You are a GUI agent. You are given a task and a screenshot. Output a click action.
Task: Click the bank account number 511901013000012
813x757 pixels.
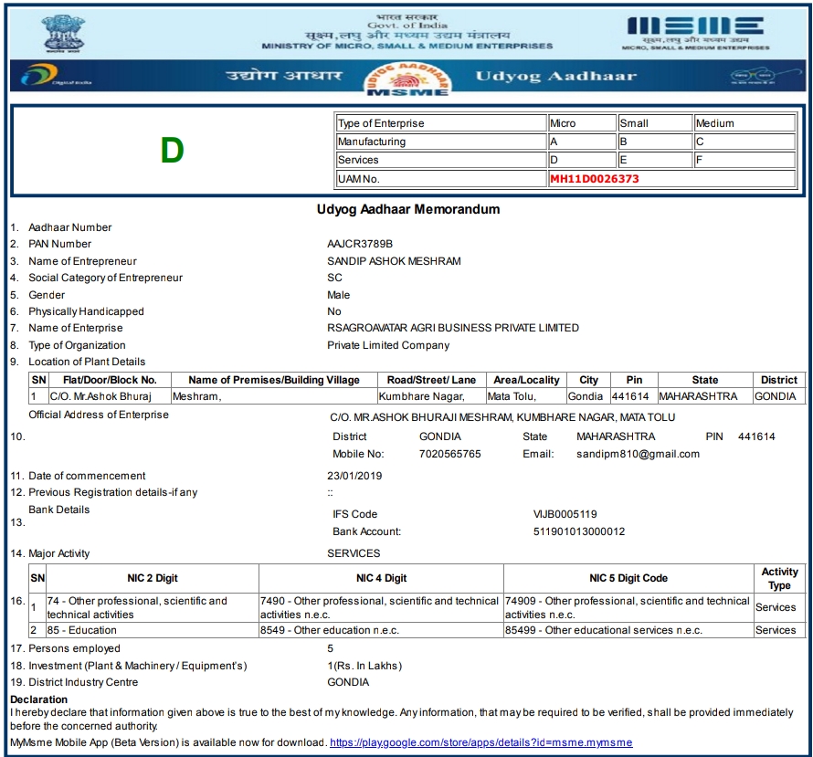(579, 531)
